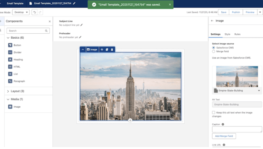Click the Image label on component toolbar
This screenshot has height=149, width=263.
(x=92, y=49)
